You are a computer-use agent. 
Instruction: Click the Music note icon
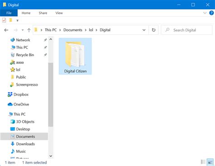click(x=13, y=151)
